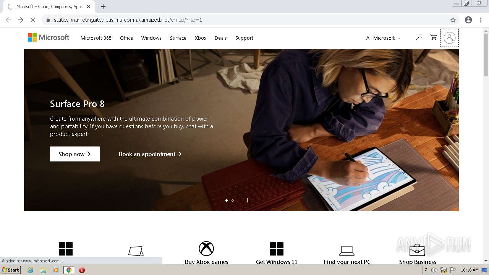Click the leftmost Windows logo tile icon
Viewport: 489px width, 275px height.
(66, 249)
